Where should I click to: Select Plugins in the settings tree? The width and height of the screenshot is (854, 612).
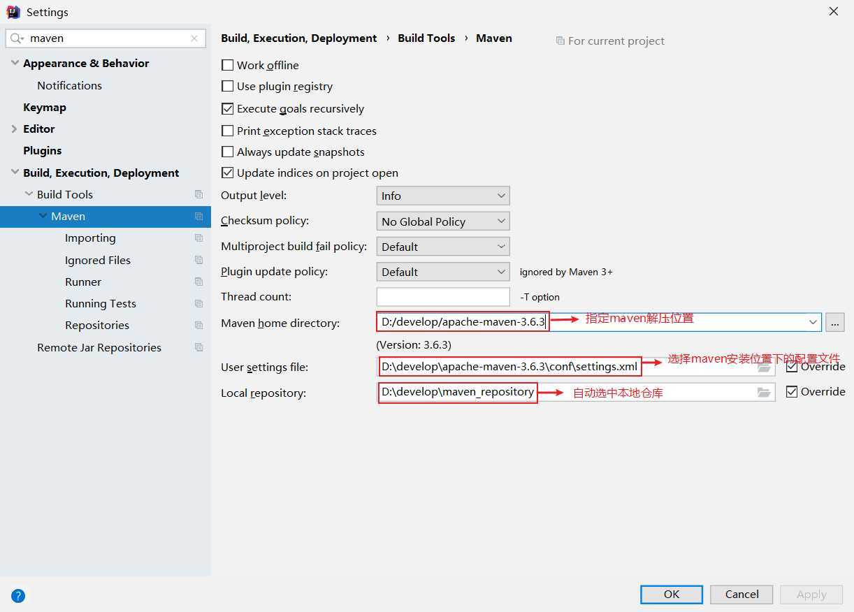[43, 151]
